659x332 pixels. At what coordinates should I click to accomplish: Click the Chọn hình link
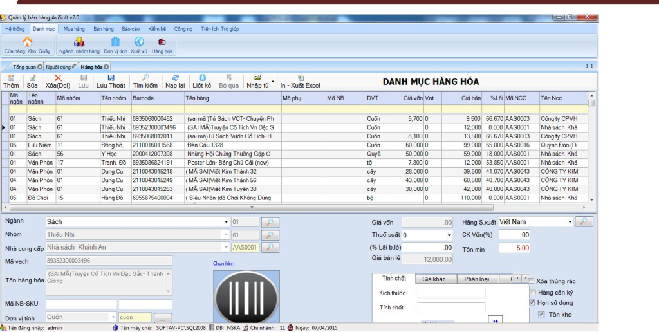click(x=225, y=263)
